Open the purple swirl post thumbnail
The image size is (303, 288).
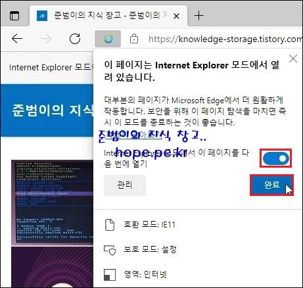coord(53,267)
